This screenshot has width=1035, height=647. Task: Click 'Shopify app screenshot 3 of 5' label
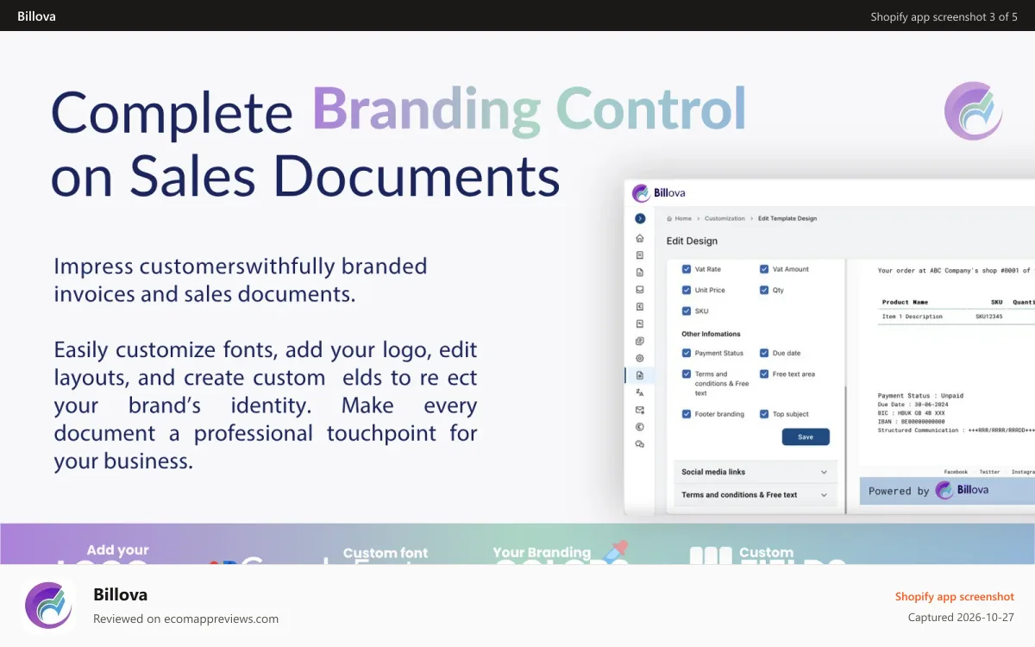coord(944,16)
